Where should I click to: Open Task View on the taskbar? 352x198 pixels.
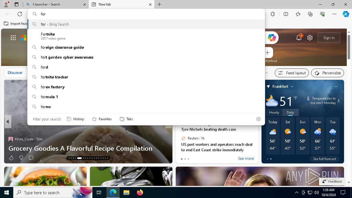click(x=99, y=193)
